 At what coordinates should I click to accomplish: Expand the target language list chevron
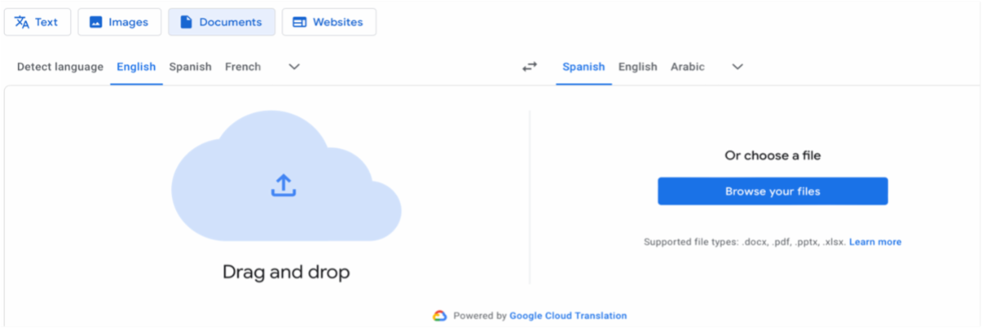[x=737, y=67]
